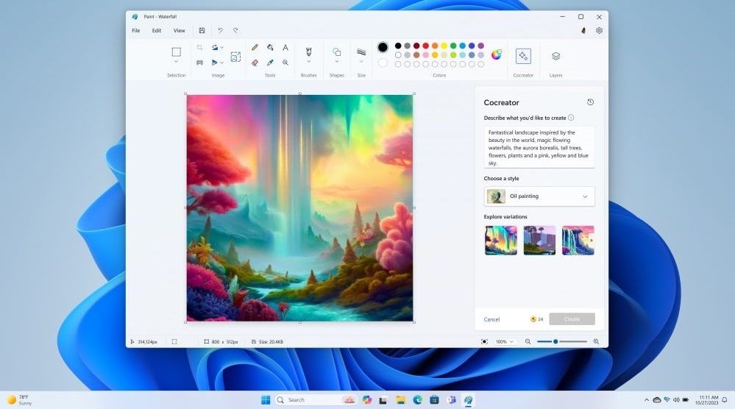Choose the Text tool

(285, 47)
